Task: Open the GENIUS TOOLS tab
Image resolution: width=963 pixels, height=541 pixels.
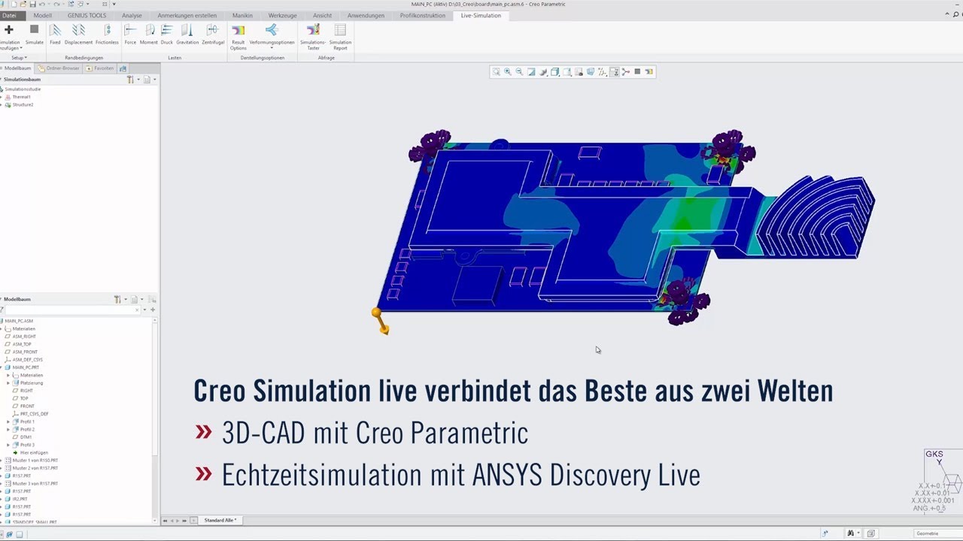Action: [87, 15]
